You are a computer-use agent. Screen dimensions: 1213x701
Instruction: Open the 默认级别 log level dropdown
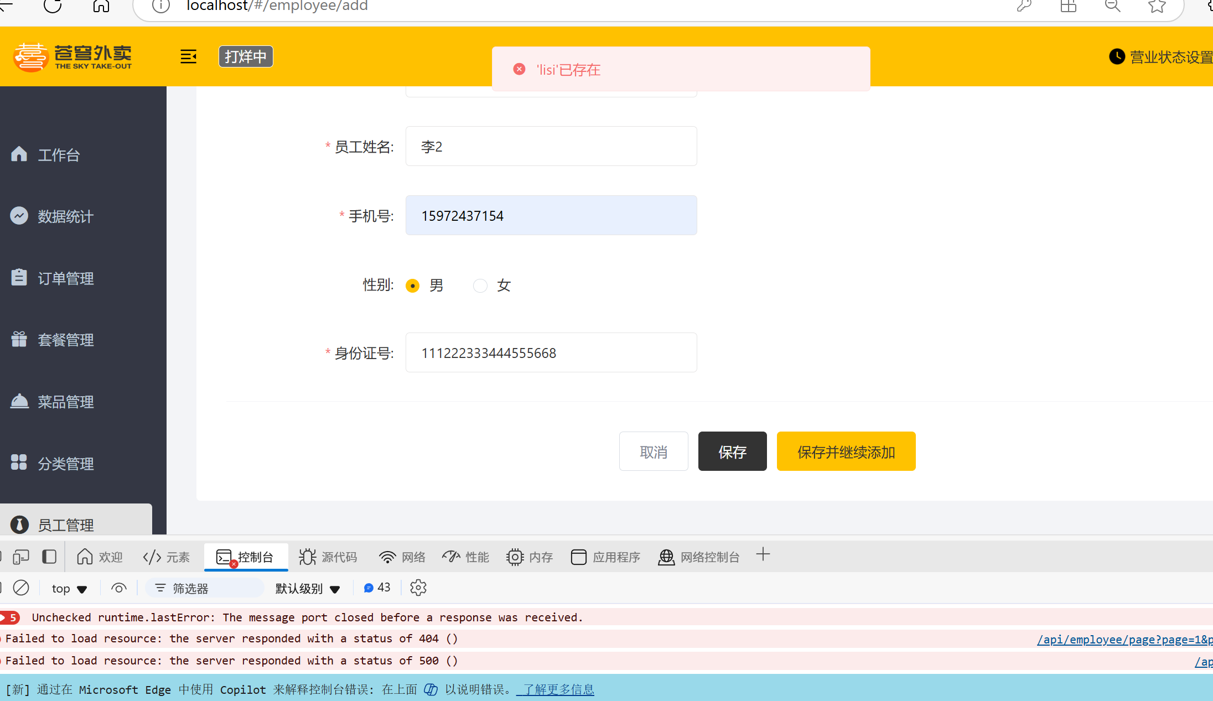point(307,588)
